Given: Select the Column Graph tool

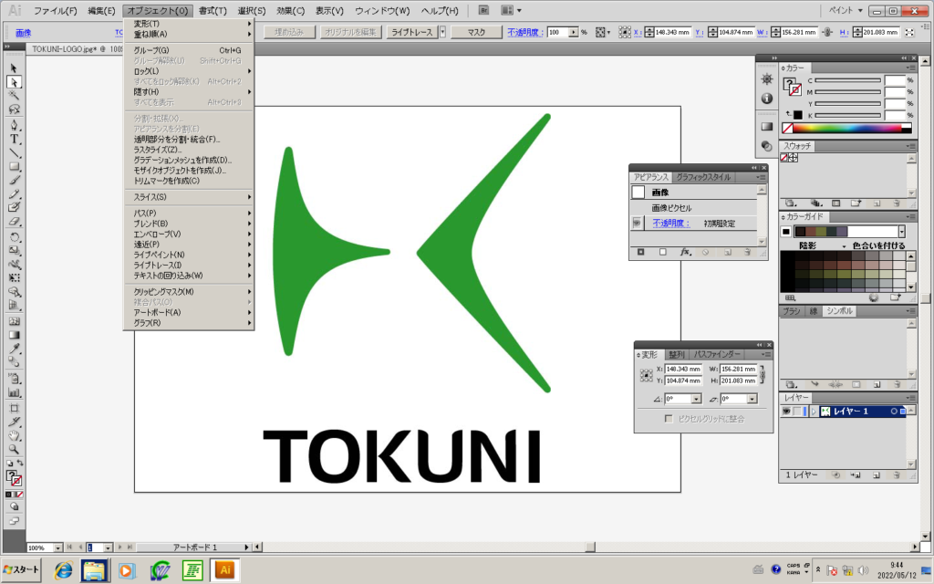Looking at the screenshot, I should coord(14,393).
